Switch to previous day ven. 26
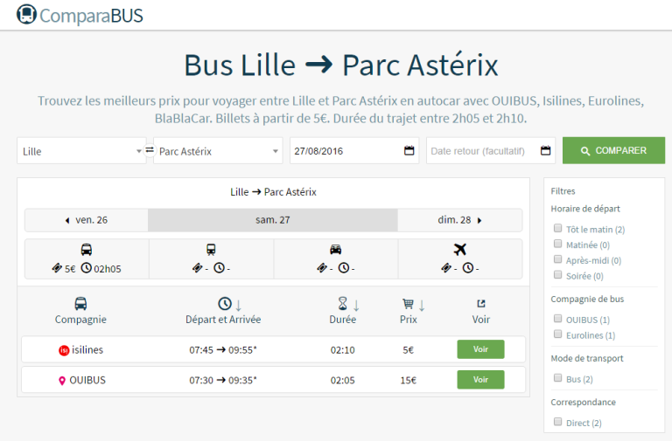The image size is (672, 441). [87, 220]
